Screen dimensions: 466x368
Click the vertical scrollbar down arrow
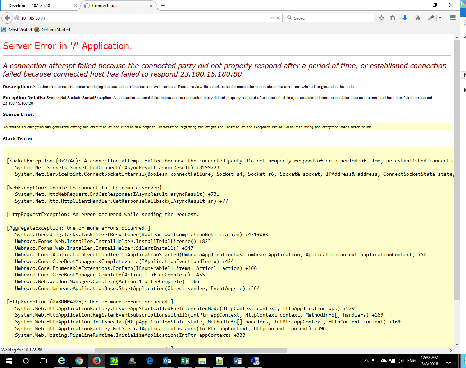click(457, 344)
